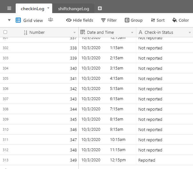Viewport: 193px width, 169px height.
Task: Select the checkinLog tab
Action: (33, 9)
